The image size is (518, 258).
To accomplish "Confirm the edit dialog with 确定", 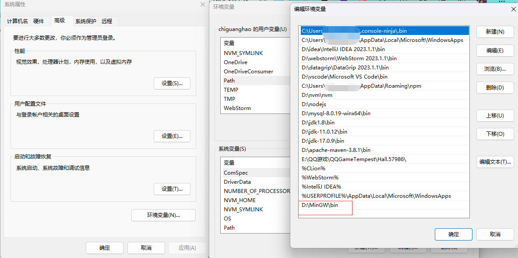I will [453, 234].
